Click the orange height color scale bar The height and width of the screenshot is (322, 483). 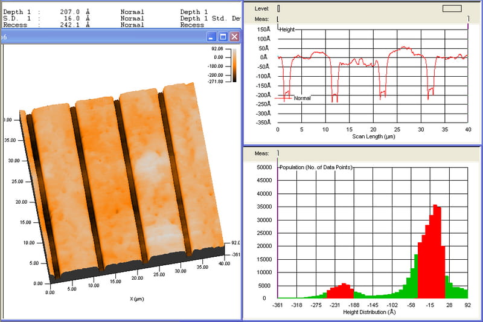click(x=234, y=65)
